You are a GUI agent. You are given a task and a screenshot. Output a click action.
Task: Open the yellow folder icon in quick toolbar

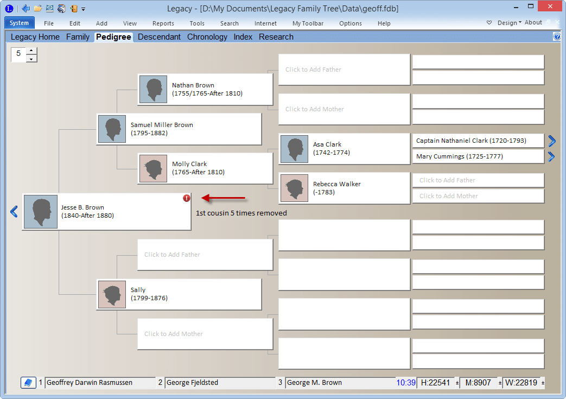coord(37,8)
